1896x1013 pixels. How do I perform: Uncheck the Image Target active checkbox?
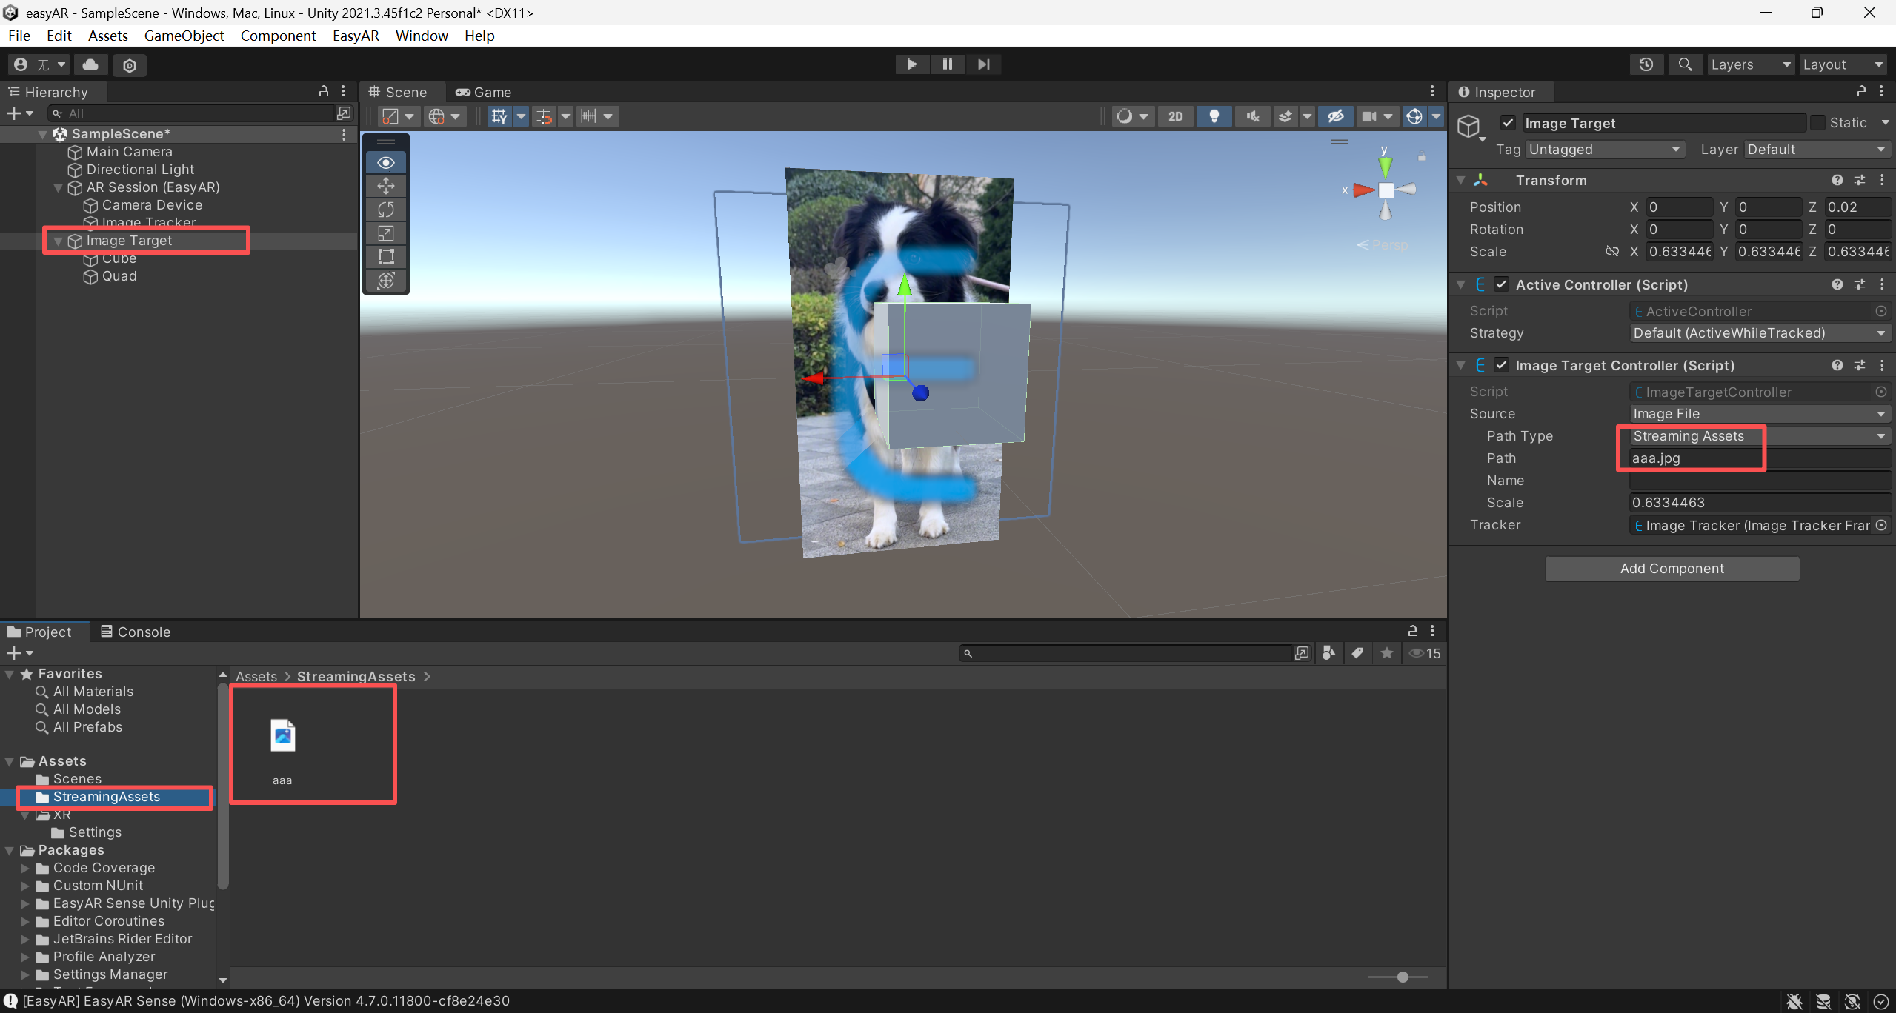(x=1507, y=123)
